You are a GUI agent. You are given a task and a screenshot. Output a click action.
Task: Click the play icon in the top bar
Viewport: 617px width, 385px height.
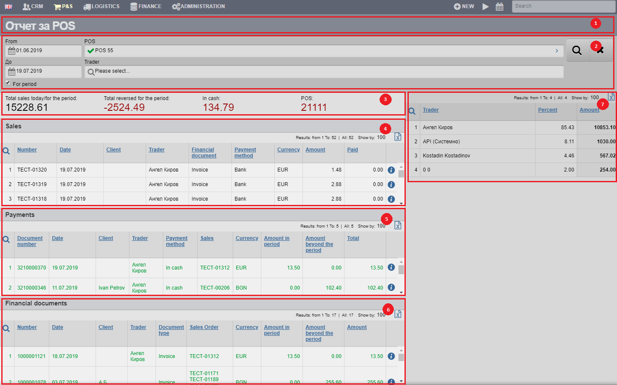(485, 6)
